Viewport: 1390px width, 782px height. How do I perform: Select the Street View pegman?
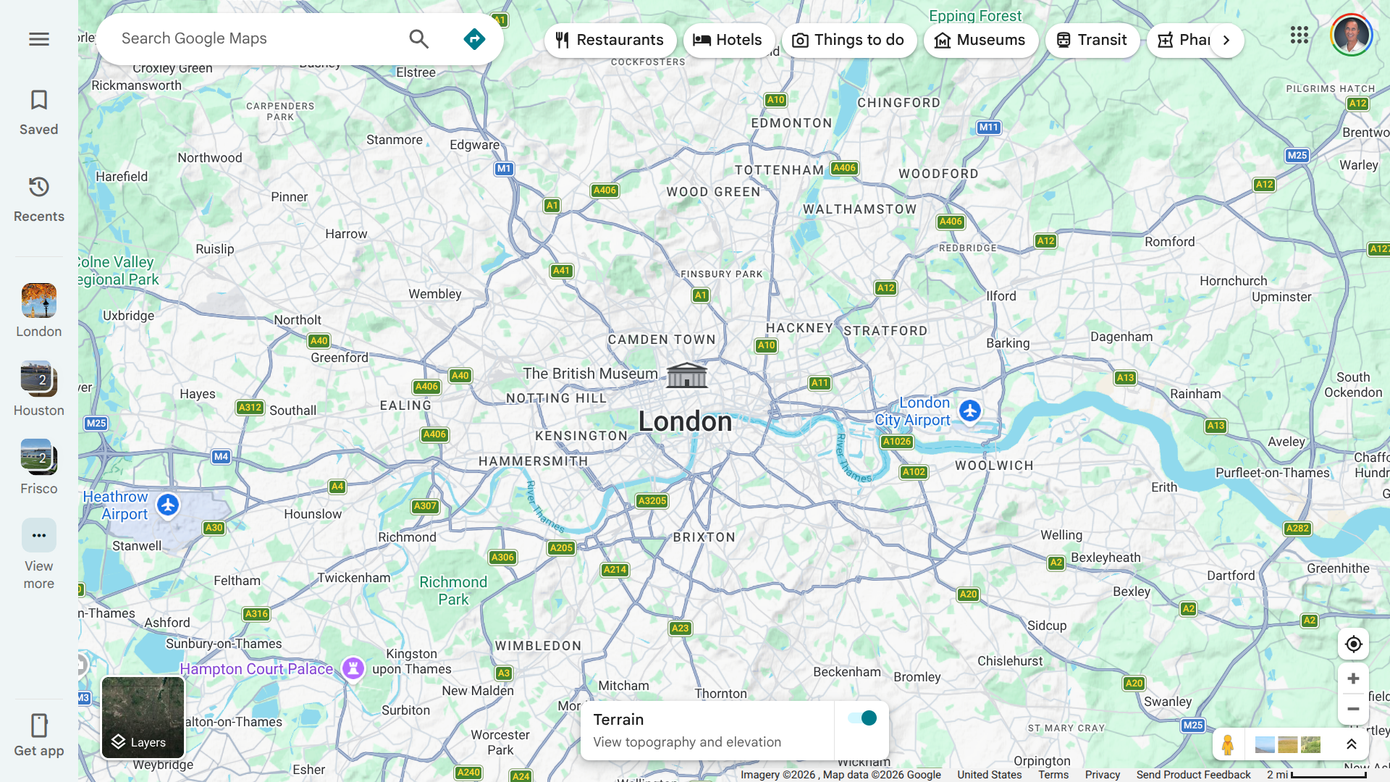pos(1228,744)
